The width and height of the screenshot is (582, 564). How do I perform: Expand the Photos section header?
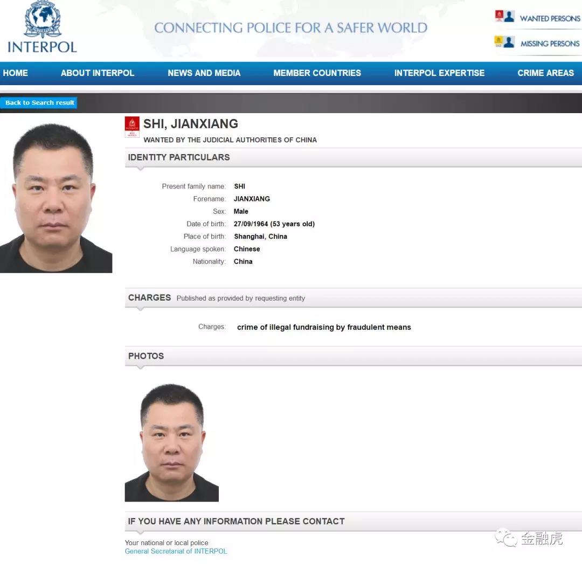[x=146, y=356]
